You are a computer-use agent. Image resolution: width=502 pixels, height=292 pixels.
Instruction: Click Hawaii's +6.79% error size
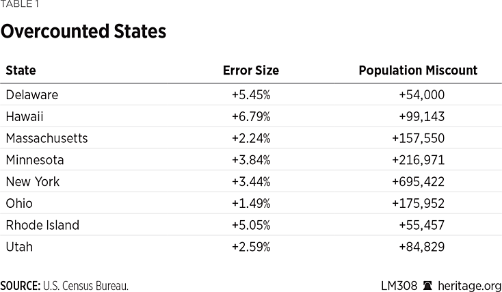pyautogui.click(x=251, y=116)
